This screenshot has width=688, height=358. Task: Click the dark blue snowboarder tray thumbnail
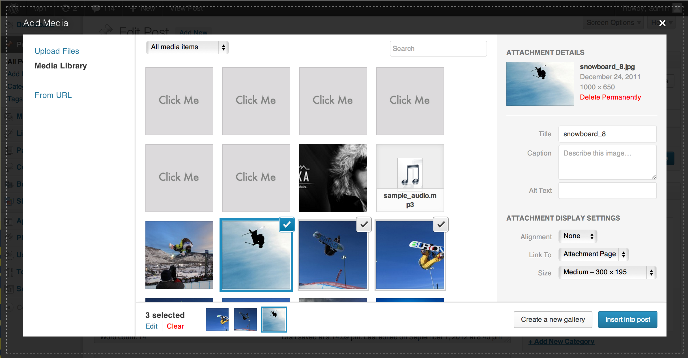[x=246, y=320]
